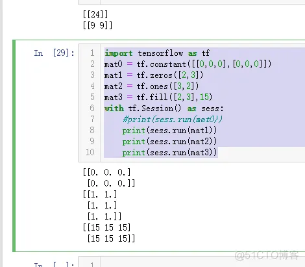Click code line 'import tensorflow as tf'
This screenshot has height=267, width=305.
(157, 53)
